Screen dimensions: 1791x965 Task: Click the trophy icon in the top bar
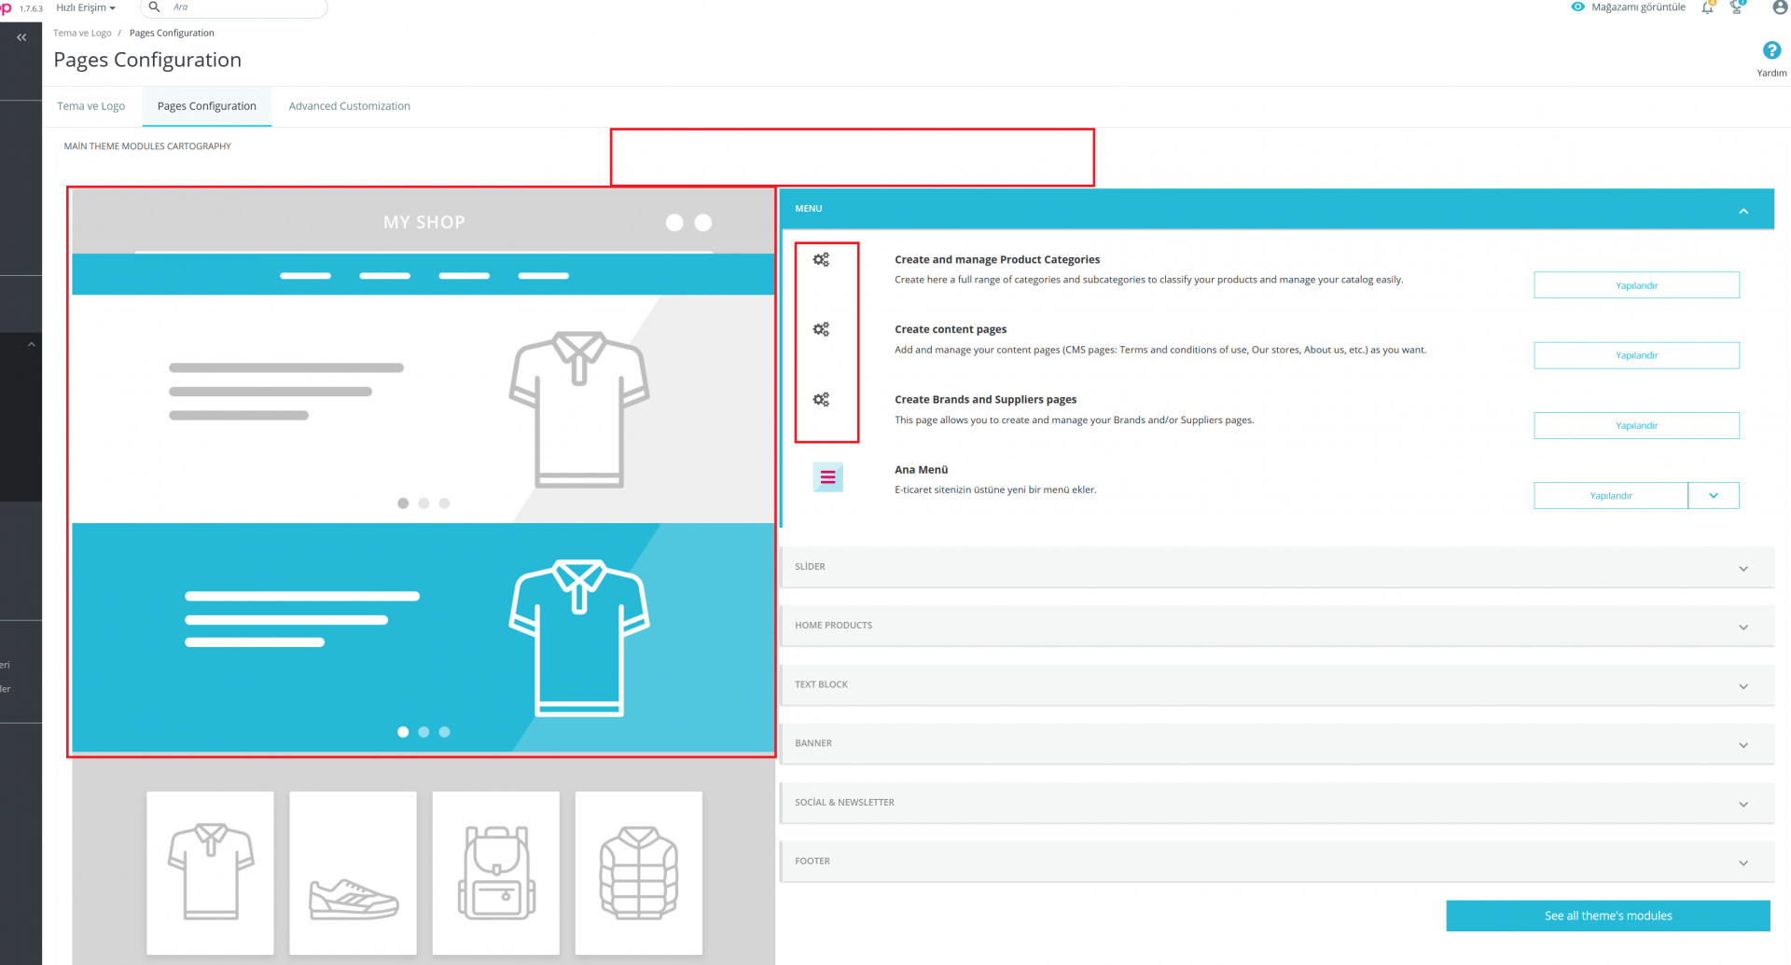pyautogui.click(x=1737, y=7)
